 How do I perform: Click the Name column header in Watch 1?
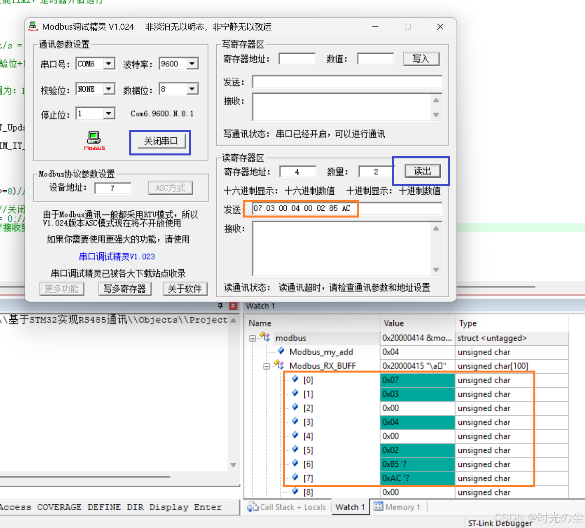click(312, 323)
